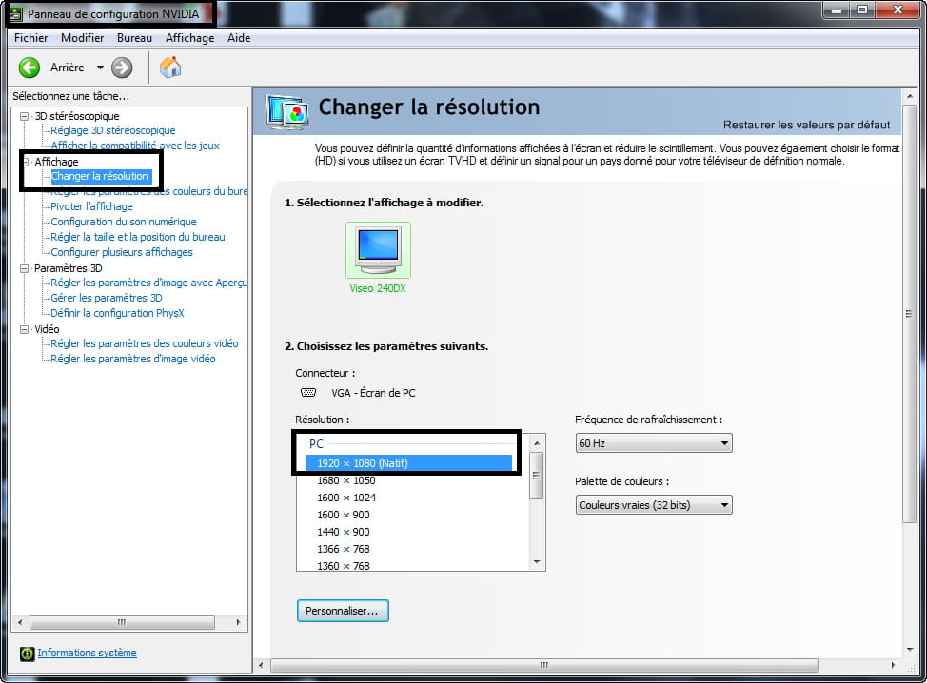Click the Changer la résolution header icon
Screen dimensions: 927x683
pos(286,110)
